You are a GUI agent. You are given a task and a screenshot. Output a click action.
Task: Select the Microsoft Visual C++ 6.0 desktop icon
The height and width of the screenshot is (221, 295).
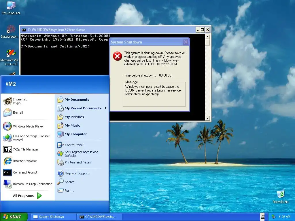pyautogui.click(x=10, y=57)
